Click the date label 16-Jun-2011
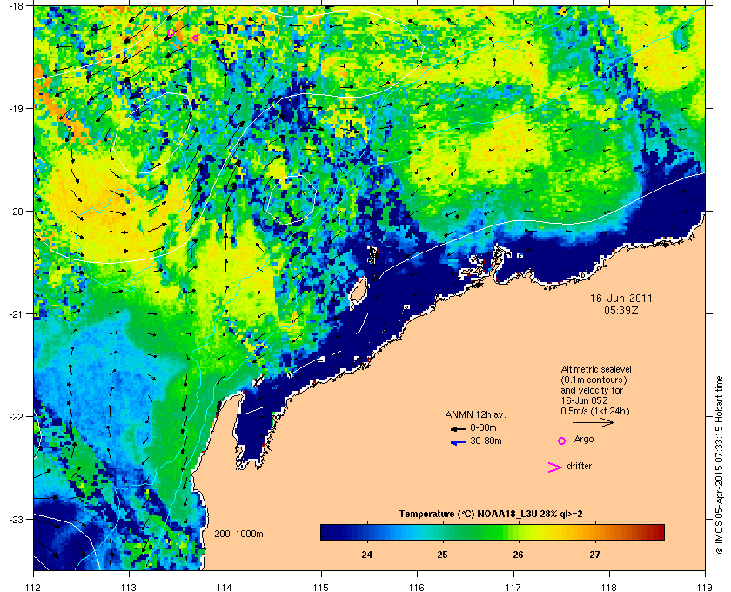This screenshot has width=731, height=592. tap(621, 298)
